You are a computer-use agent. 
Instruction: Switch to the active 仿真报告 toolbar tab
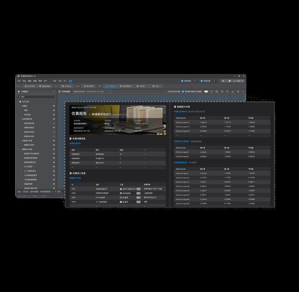111,86
